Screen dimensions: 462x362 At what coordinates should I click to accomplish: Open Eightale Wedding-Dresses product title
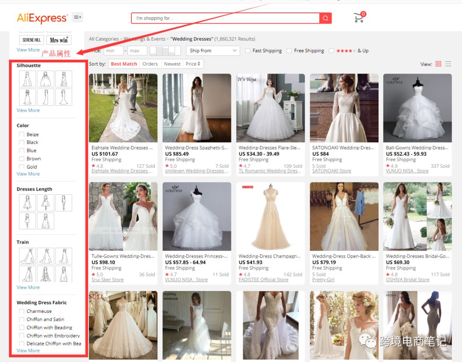click(122, 148)
